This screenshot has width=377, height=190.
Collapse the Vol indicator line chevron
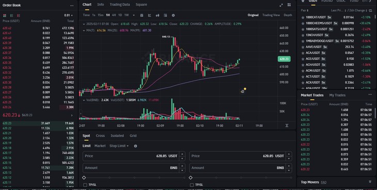point(84,100)
